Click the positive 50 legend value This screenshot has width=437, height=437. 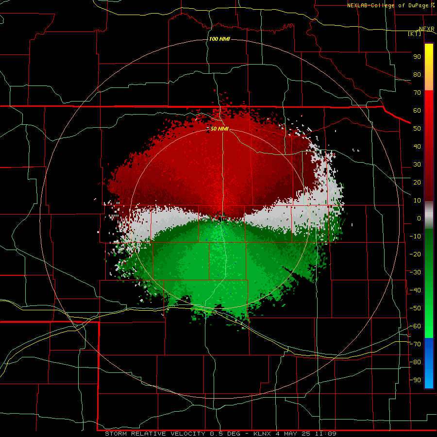pyautogui.click(x=417, y=129)
